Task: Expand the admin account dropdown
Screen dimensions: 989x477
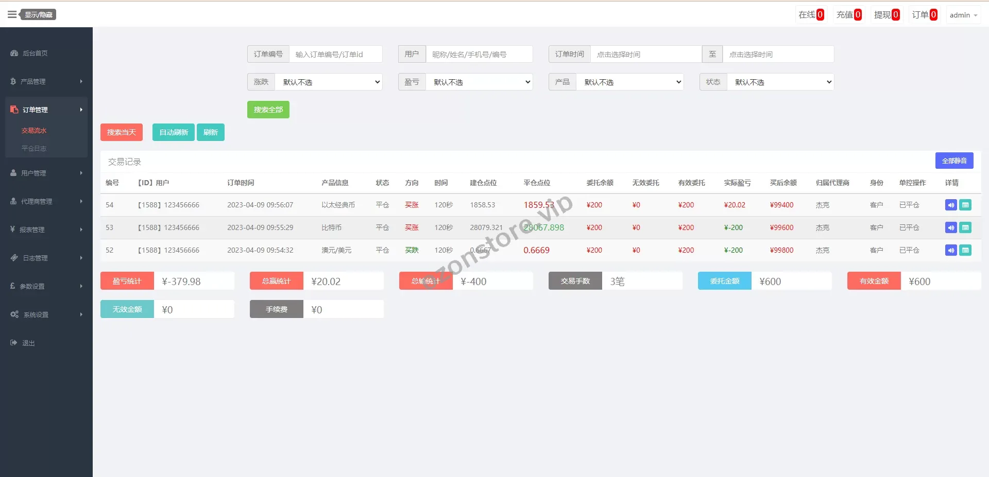Action: (963, 15)
